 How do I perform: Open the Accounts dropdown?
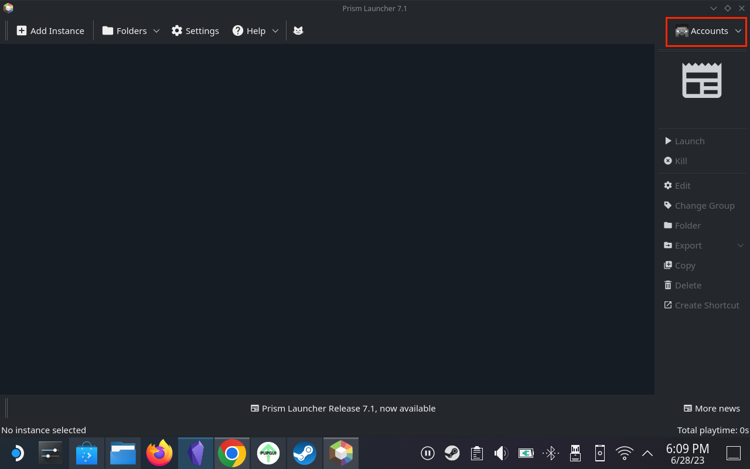(705, 30)
